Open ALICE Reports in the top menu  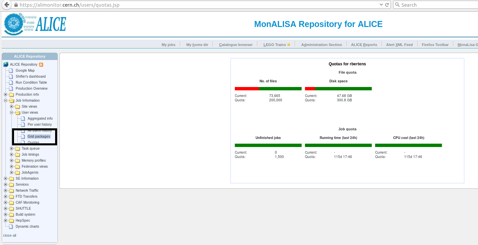pyautogui.click(x=364, y=45)
